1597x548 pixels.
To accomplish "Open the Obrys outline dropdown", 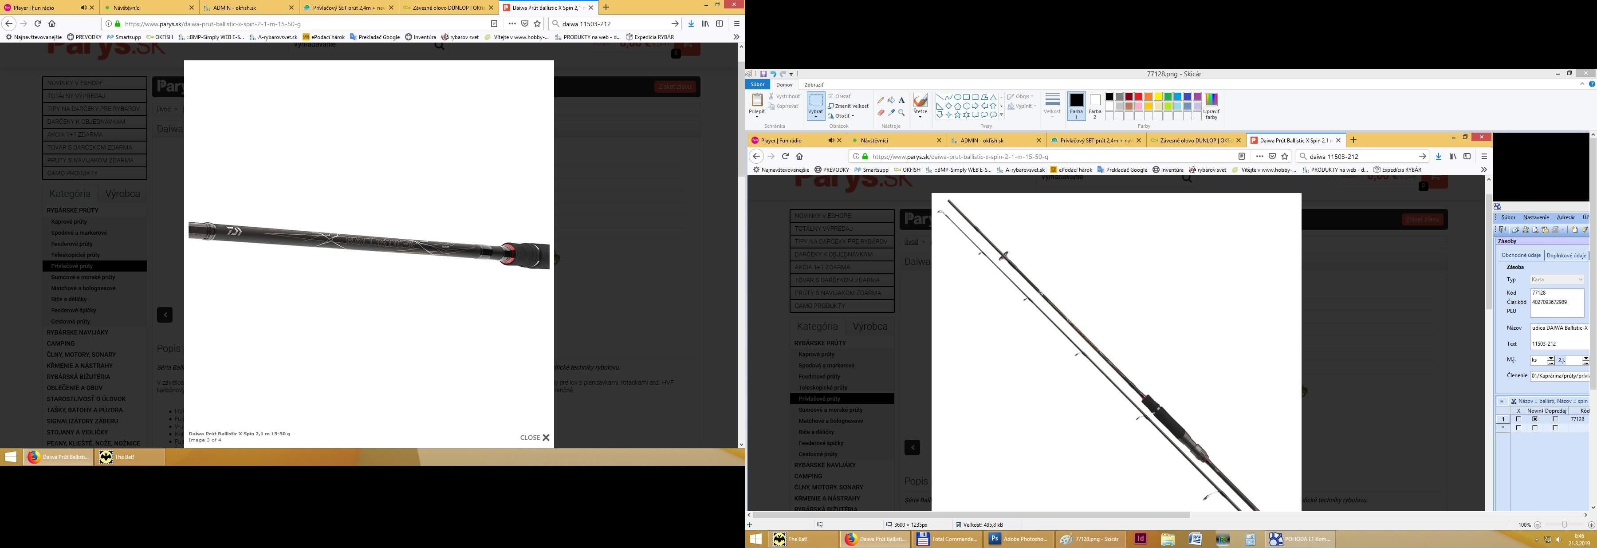I will point(1020,96).
